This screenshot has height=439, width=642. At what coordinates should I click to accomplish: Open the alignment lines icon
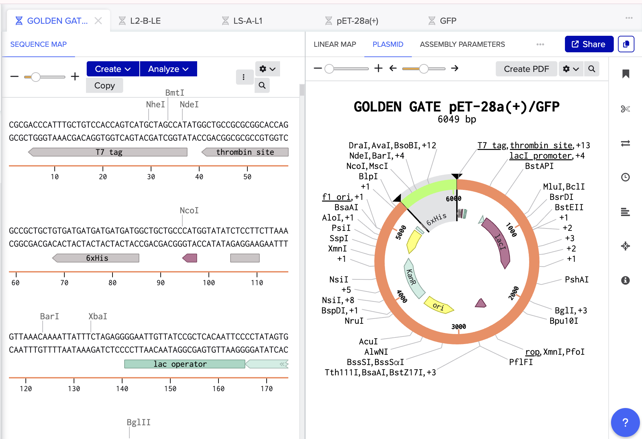pos(625,212)
